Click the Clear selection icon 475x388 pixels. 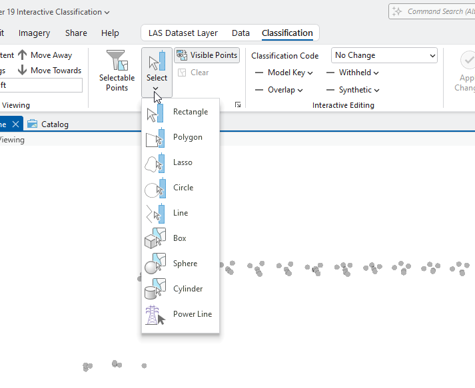pos(182,73)
